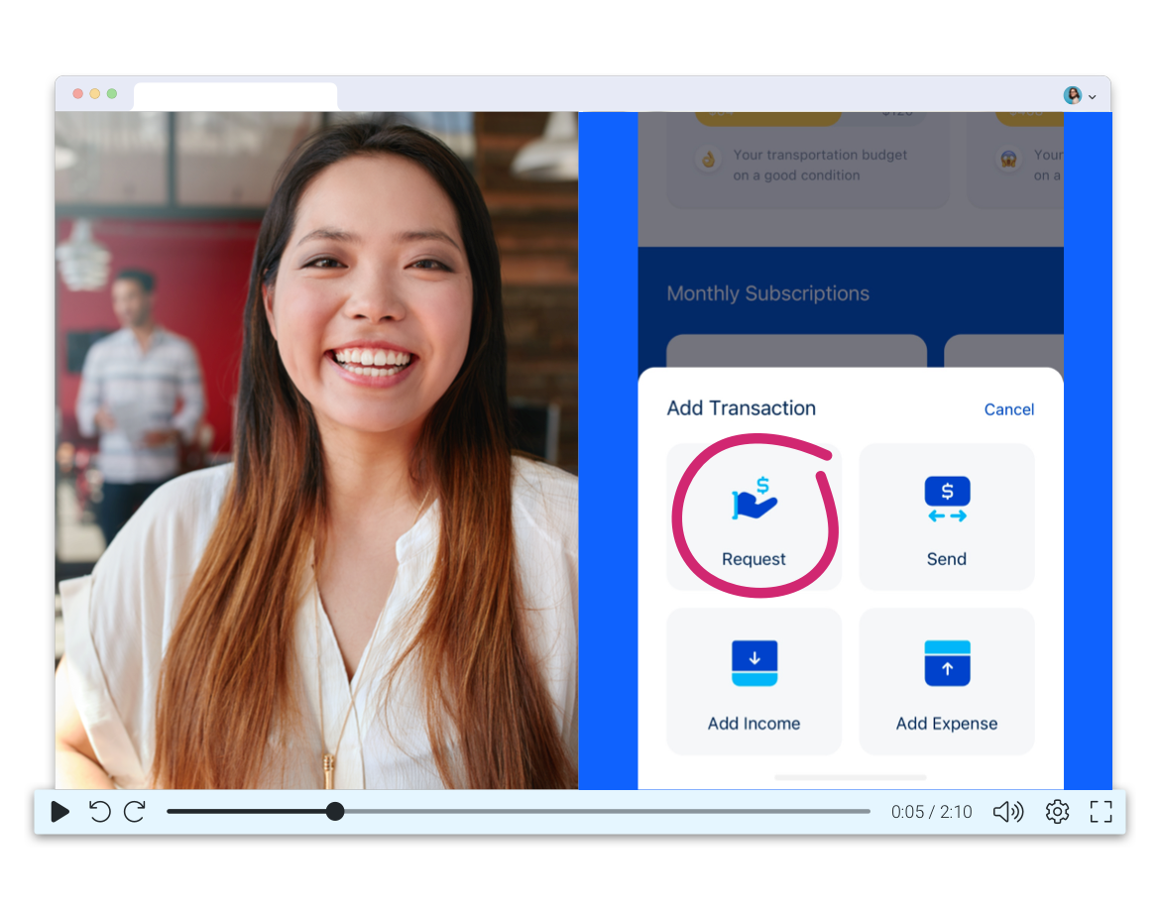
Task: Select the Request money hand icon
Action: pyautogui.click(x=754, y=498)
